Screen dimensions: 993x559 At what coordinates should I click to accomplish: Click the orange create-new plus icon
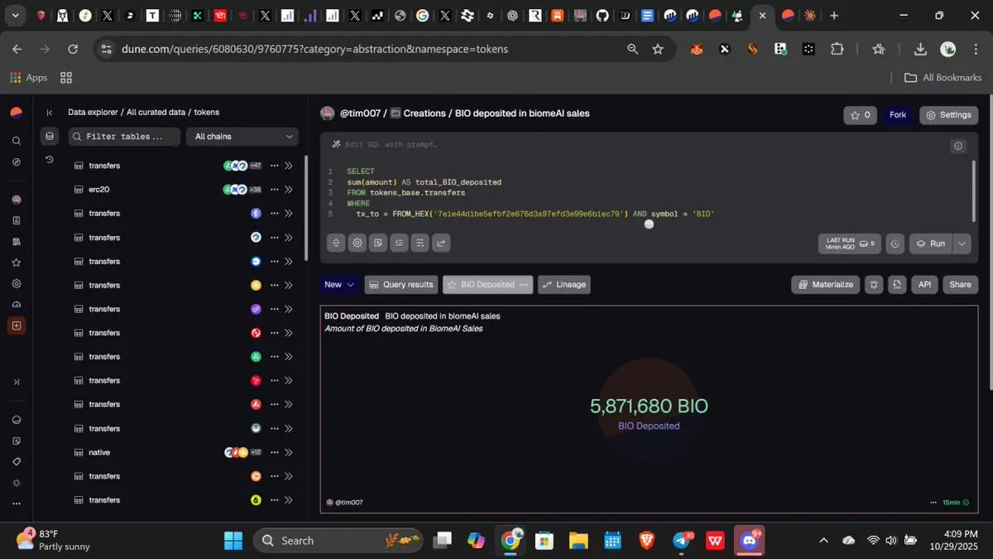point(16,325)
